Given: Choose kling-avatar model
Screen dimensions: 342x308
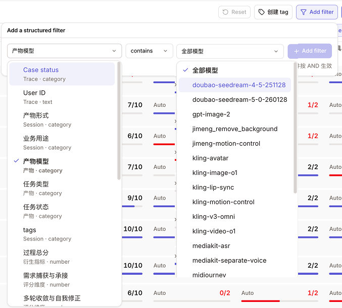Looking at the screenshot, I should point(235,158).
